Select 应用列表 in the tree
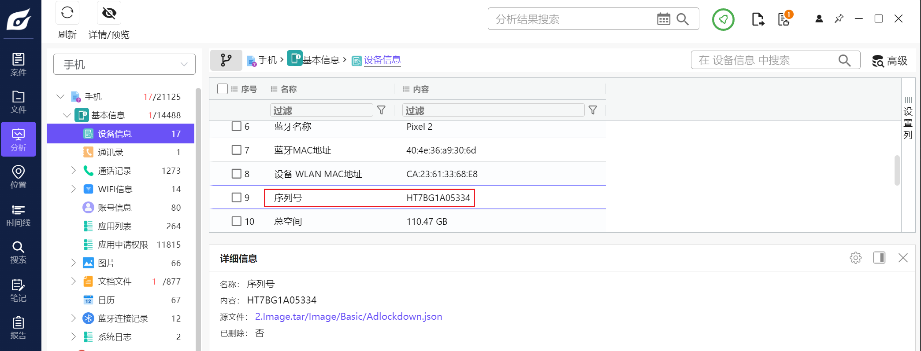 pos(115,226)
